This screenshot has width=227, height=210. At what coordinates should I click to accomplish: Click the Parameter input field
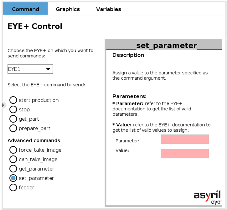pyautogui.click(x=185, y=139)
